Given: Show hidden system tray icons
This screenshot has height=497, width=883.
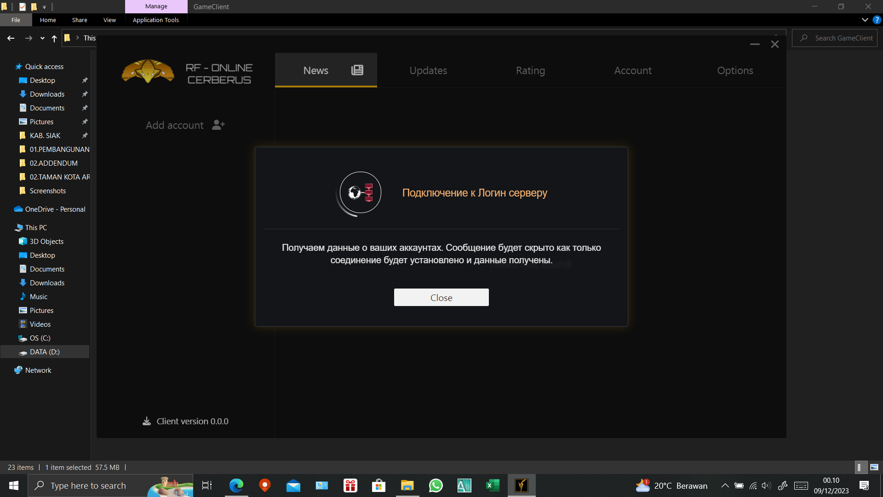Looking at the screenshot, I should 725,485.
